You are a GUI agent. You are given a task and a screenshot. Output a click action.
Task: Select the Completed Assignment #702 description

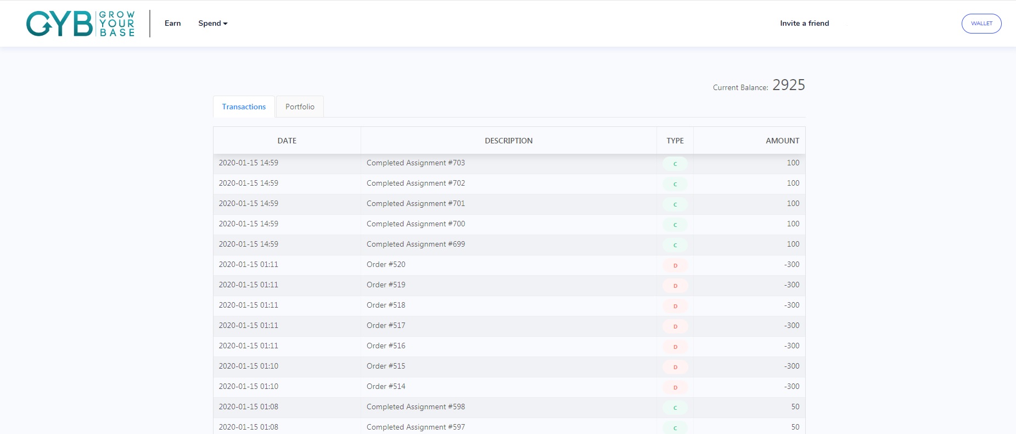point(416,183)
